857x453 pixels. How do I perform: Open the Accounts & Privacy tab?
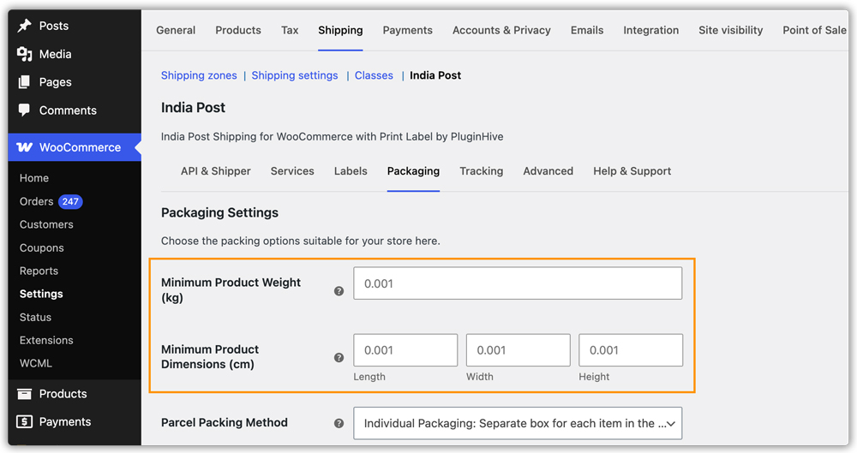coord(501,30)
